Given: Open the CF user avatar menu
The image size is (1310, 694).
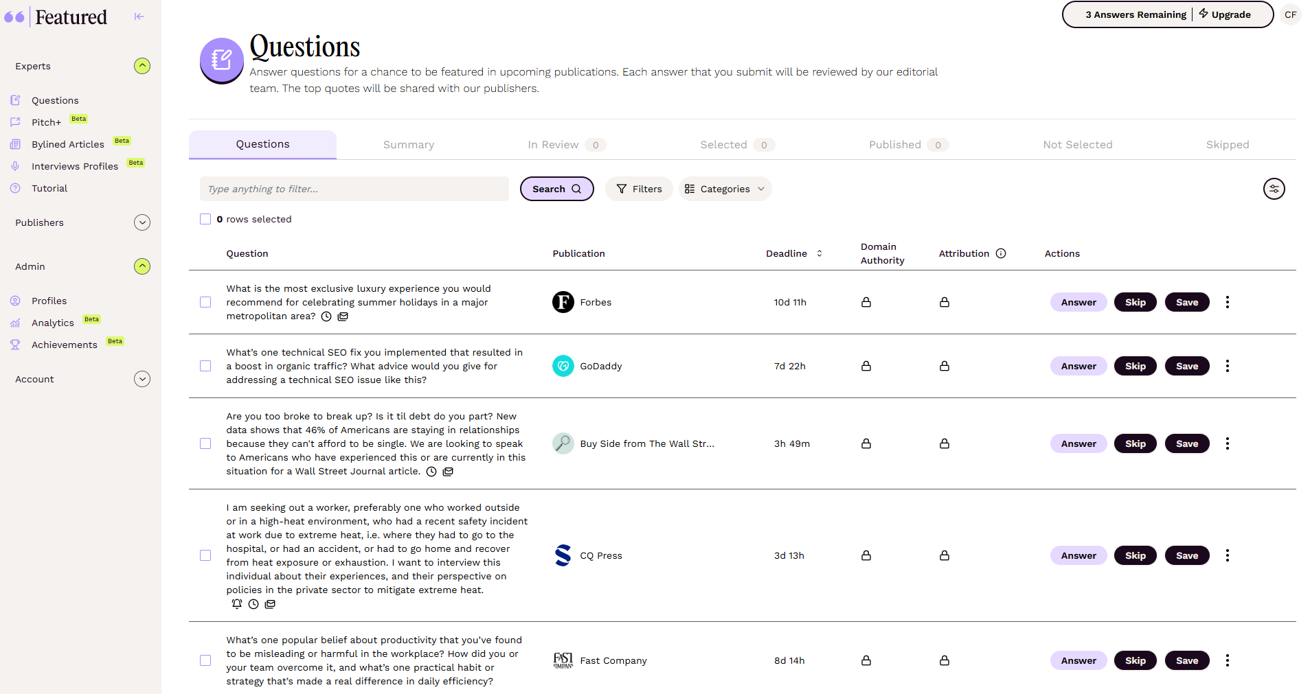Looking at the screenshot, I should 1291,14.
